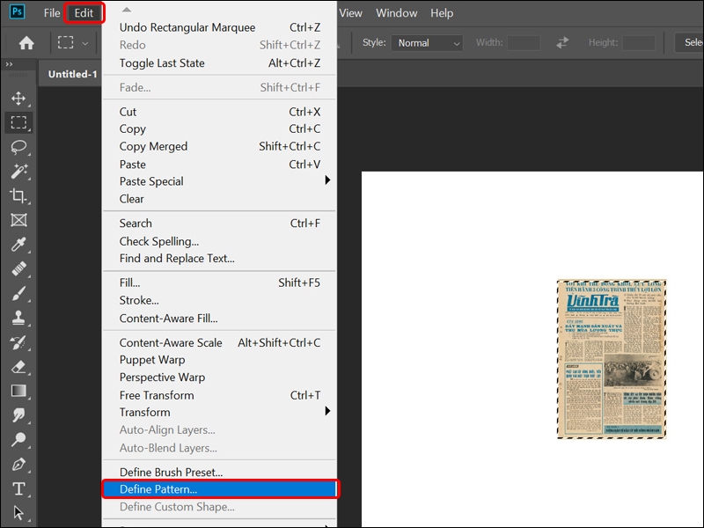Image resolution: width=704 pixels, height=528 pixels.
Task: Choose Perspective Warp
Action: [220, 378]
